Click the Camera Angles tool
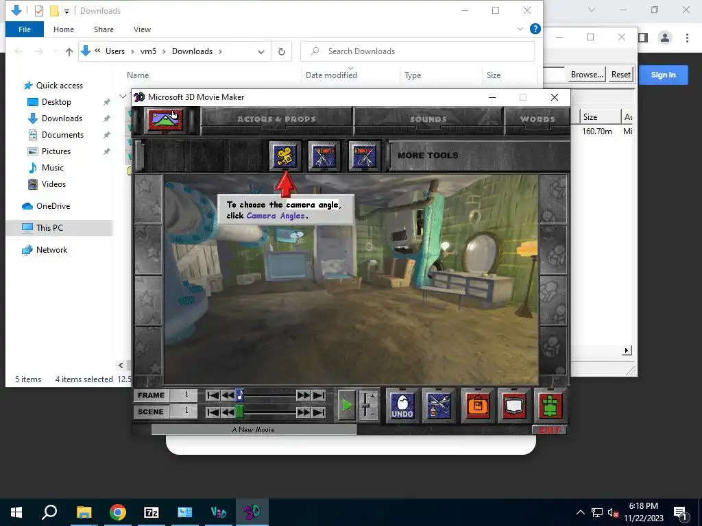The height and width of the screenshot is (526, 702). pyautogui.click(x=285, y=156)
